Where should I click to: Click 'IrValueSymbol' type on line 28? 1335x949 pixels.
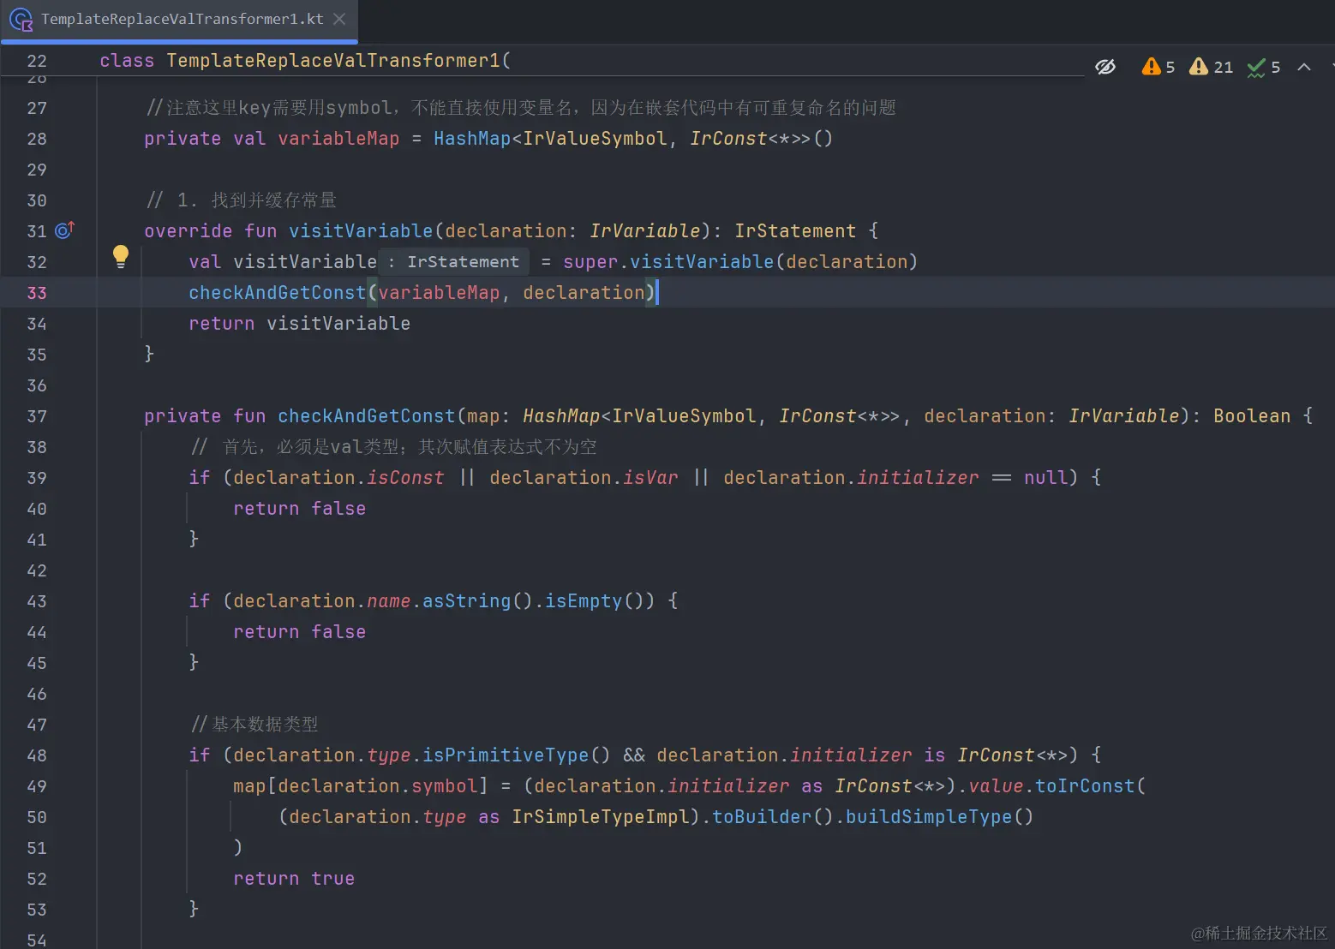tap(596, 139)
